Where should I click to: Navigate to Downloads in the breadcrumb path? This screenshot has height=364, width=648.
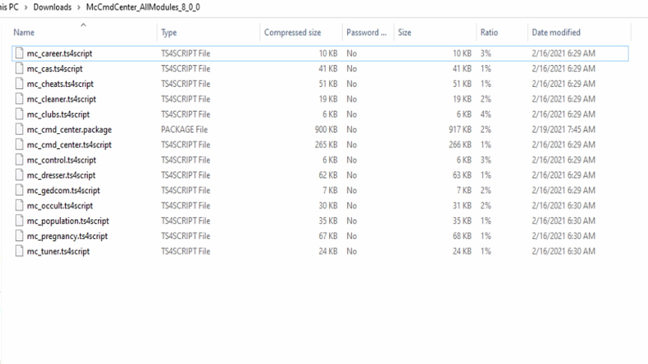click(x=52, y=7)
